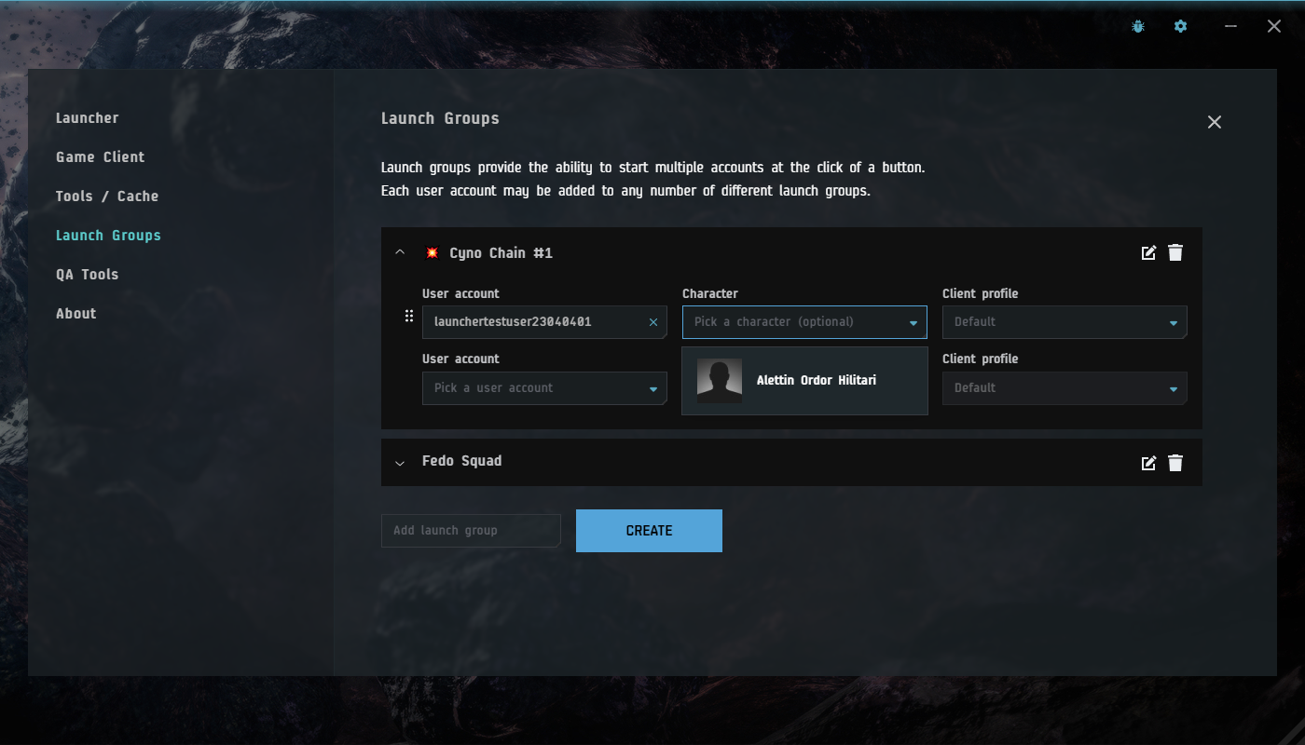Click the drag handle beside launchertestuser23040401
The width and height of the screenshot is (1305, 745).
click(408, 317)
